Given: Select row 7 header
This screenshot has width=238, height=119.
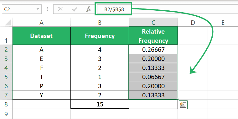Looking at the screenshot, I should click(x=6, y=95).
